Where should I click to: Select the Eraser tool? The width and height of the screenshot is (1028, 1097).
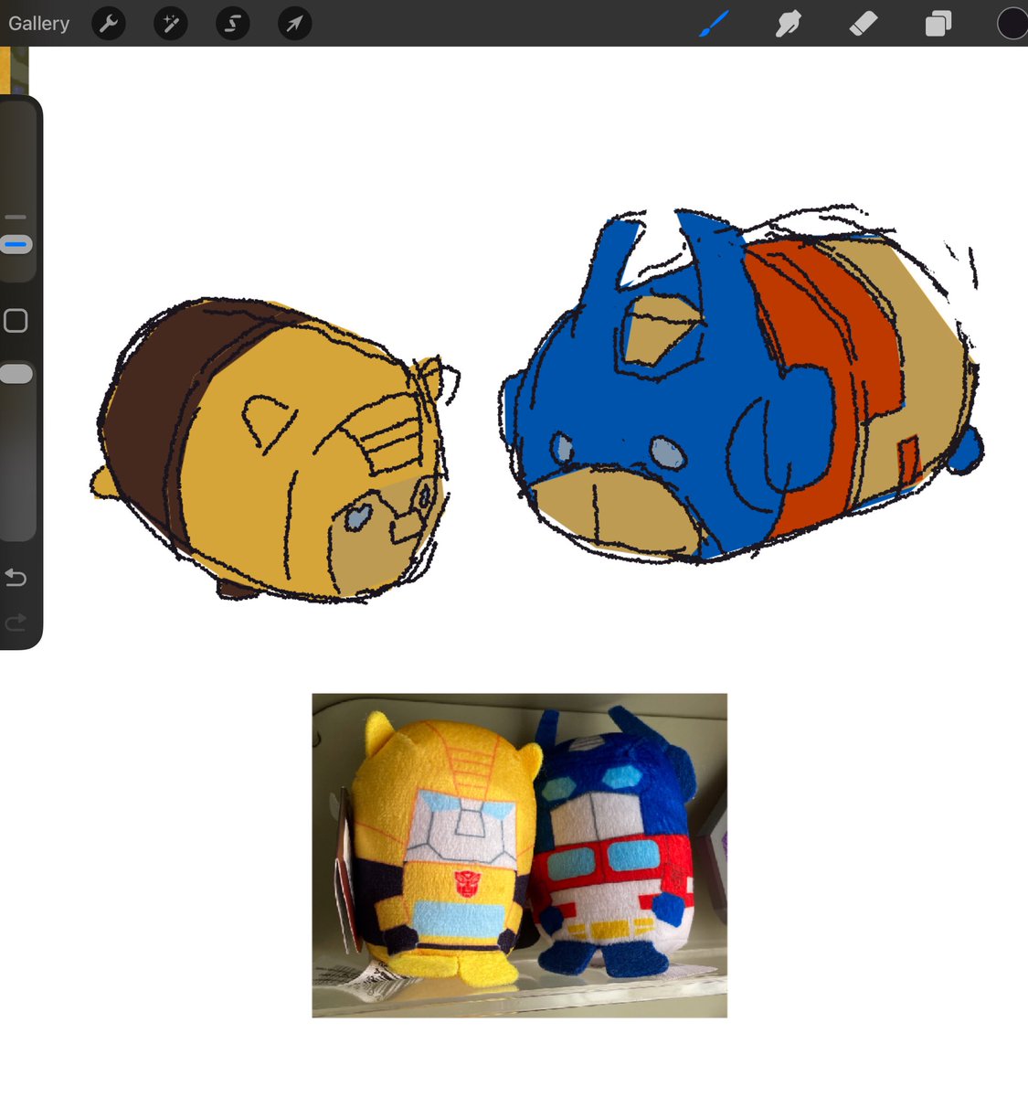864,24
